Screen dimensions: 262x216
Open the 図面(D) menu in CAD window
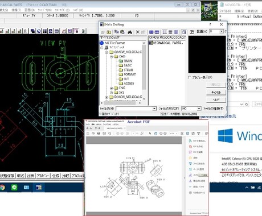click(x=30, y=10)
